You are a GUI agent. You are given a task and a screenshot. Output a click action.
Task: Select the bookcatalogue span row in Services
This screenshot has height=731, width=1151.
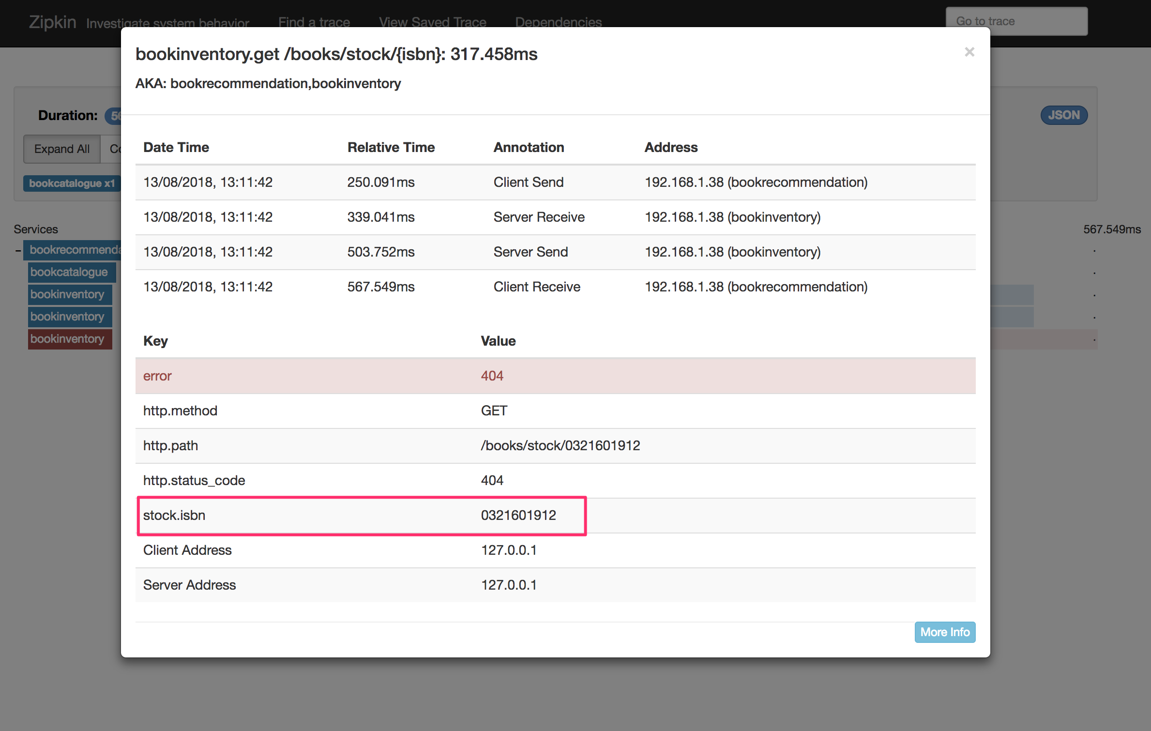(x=72, y=272)
